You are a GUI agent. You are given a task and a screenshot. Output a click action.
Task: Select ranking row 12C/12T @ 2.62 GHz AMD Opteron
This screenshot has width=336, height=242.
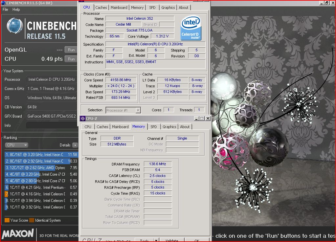41,168
